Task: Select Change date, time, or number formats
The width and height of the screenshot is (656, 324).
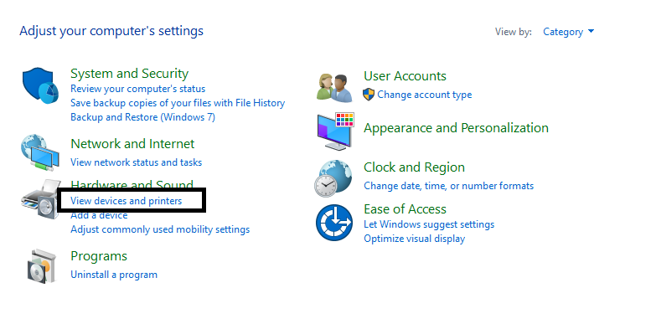Action: [448, 186]
